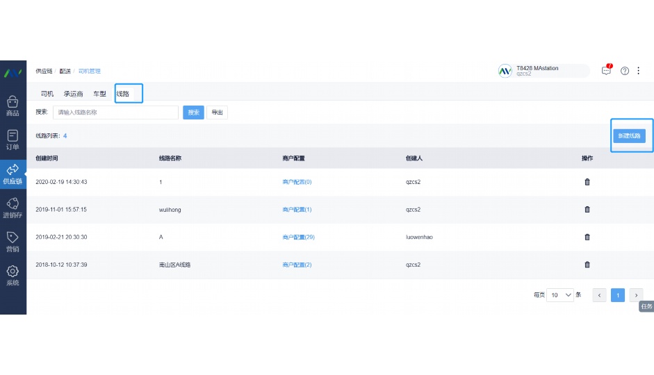Switch to the 承运商 tab
This screenshot has width=654, height=375.
click(73, 94)
